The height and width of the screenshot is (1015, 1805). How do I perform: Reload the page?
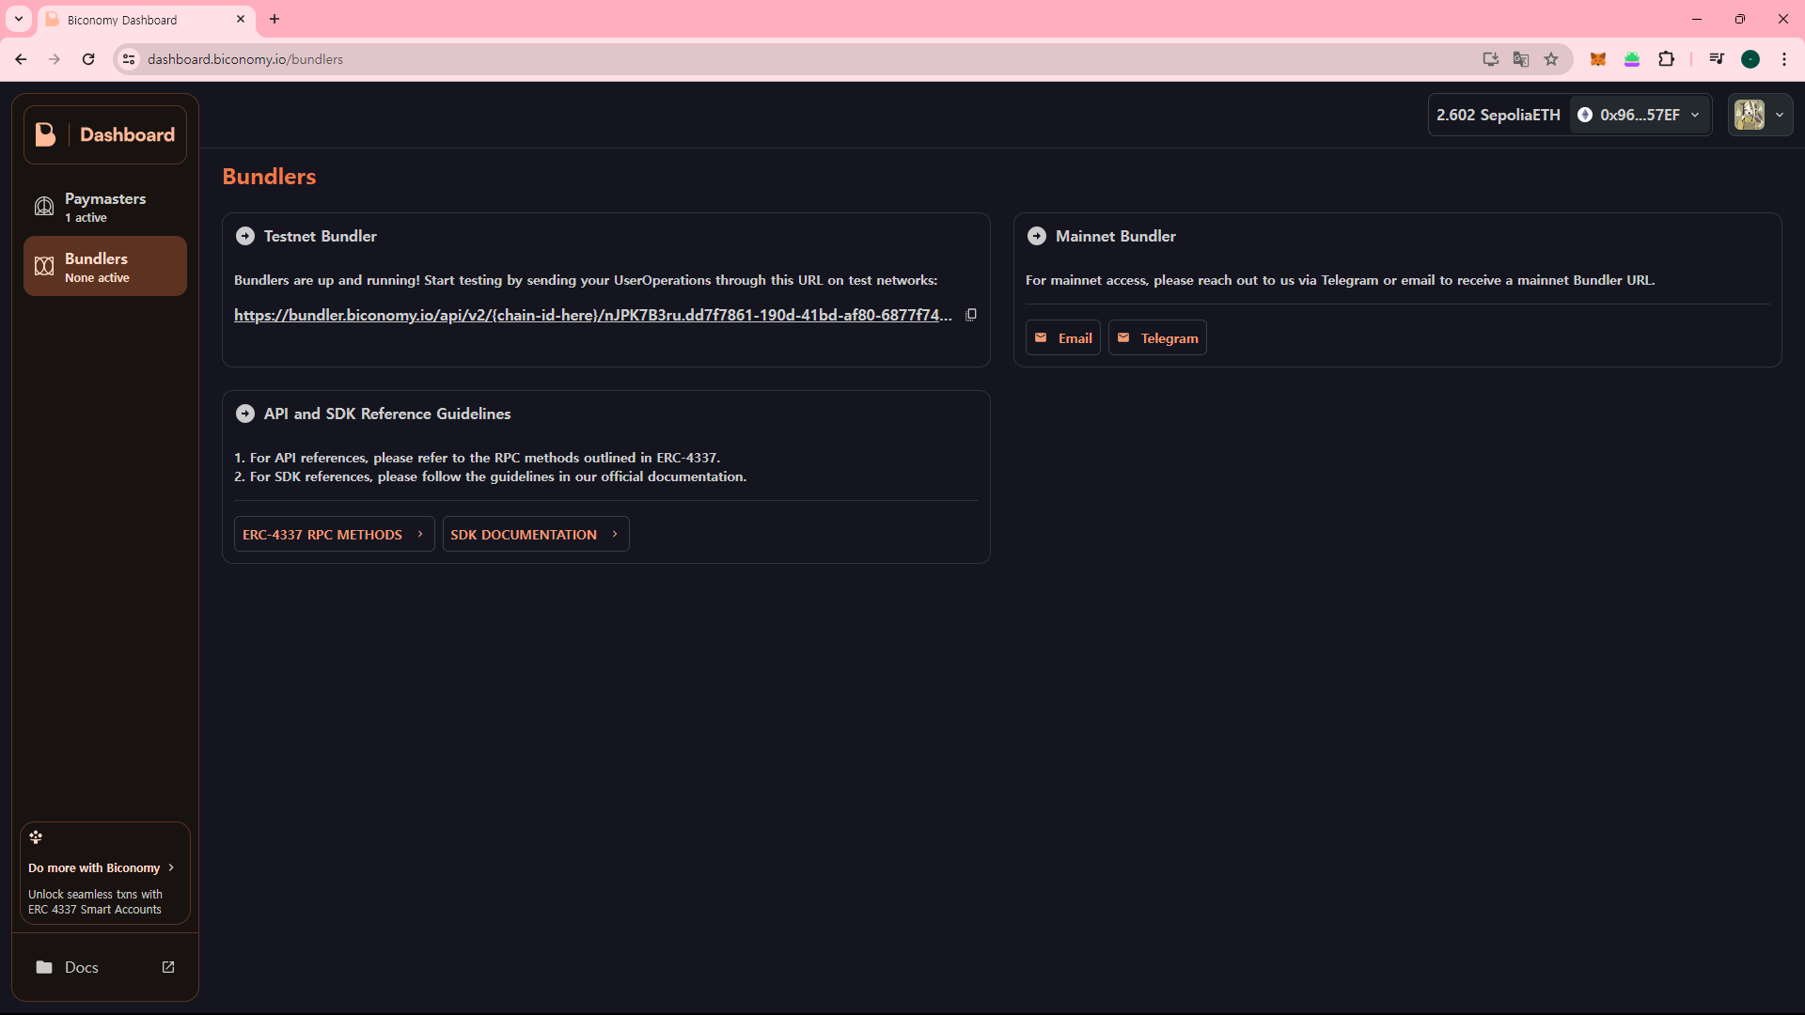88,59
